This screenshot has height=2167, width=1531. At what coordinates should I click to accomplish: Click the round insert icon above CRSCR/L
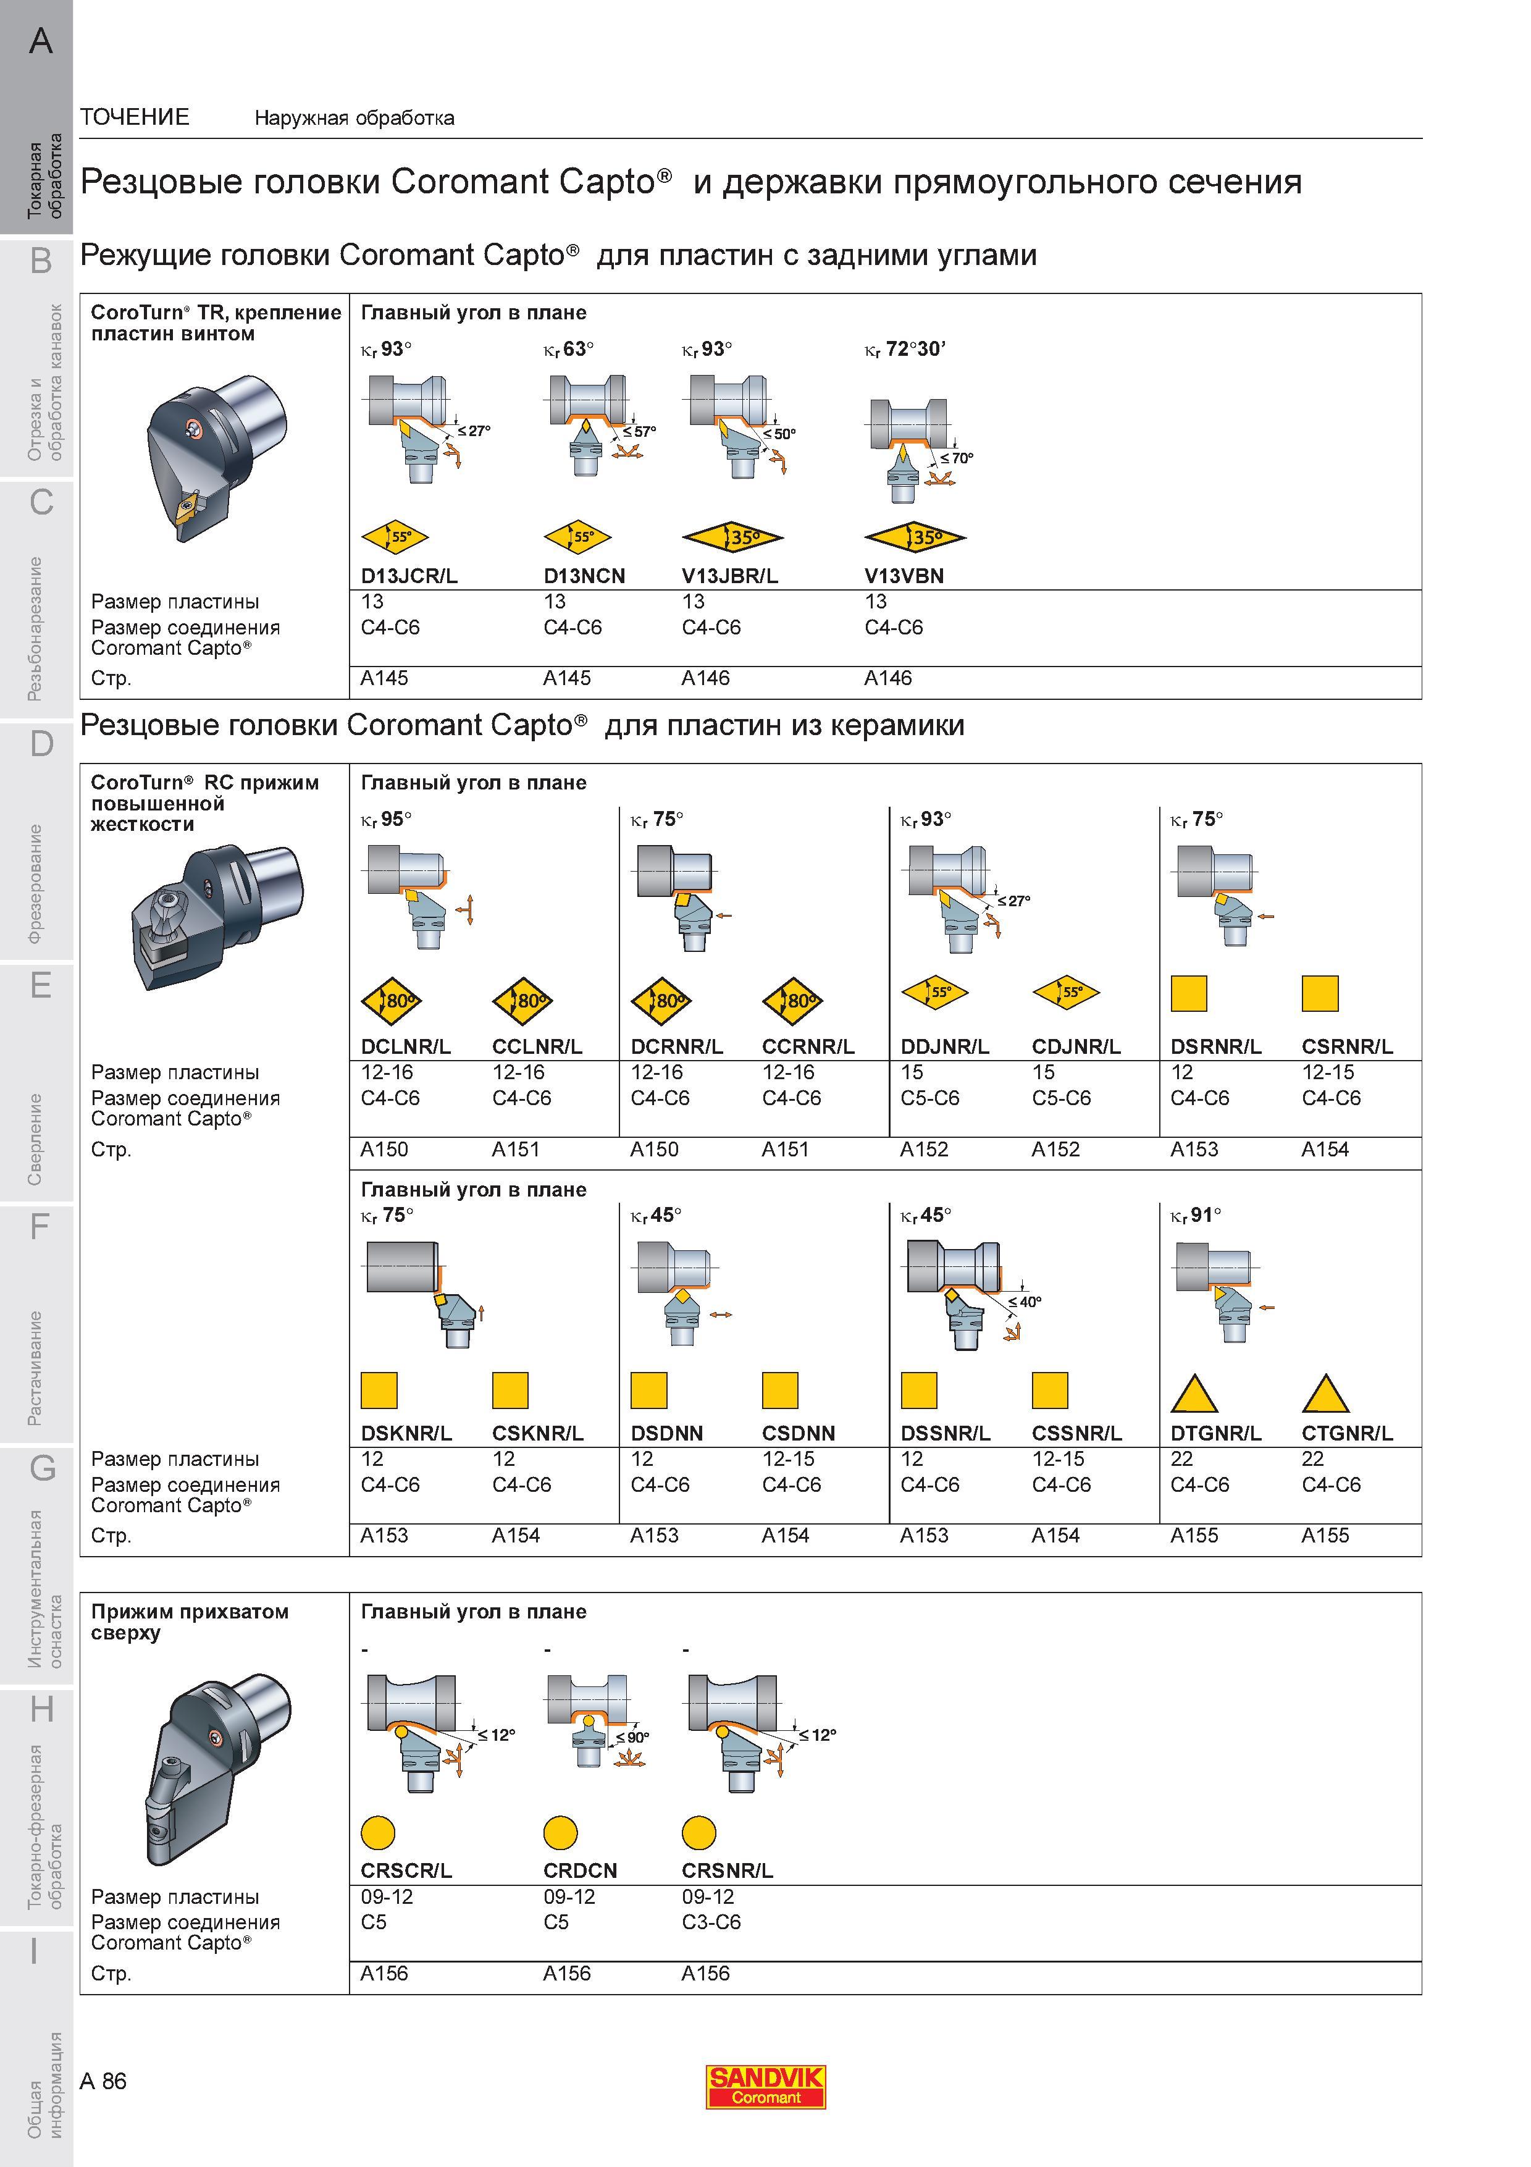click(378, 1834)
